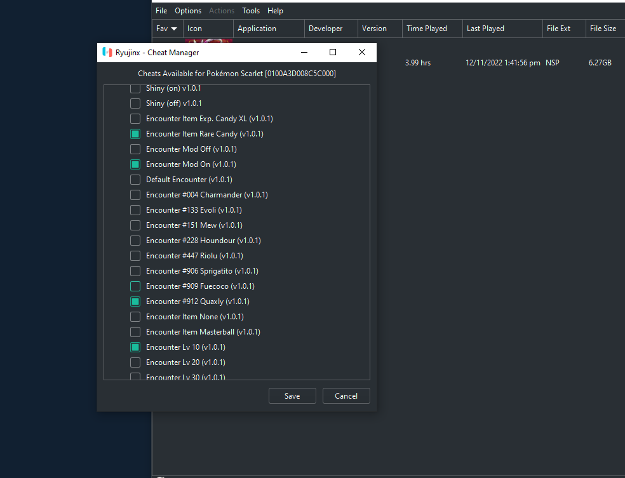Enable Encounter #228 Houndour cheat
Viewport: 625px width, 478px height.
pos(135,241)
